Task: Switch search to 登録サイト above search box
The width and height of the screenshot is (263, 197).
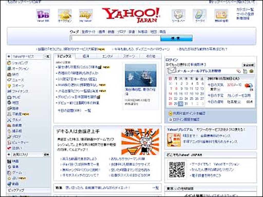Action: point(88,32)
